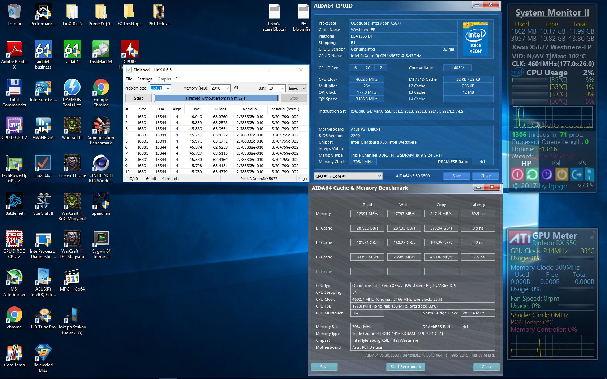Open DAEMON Tools Lite icon
Viewport: 607px width, 379px height.
click(x=72, y=93)
